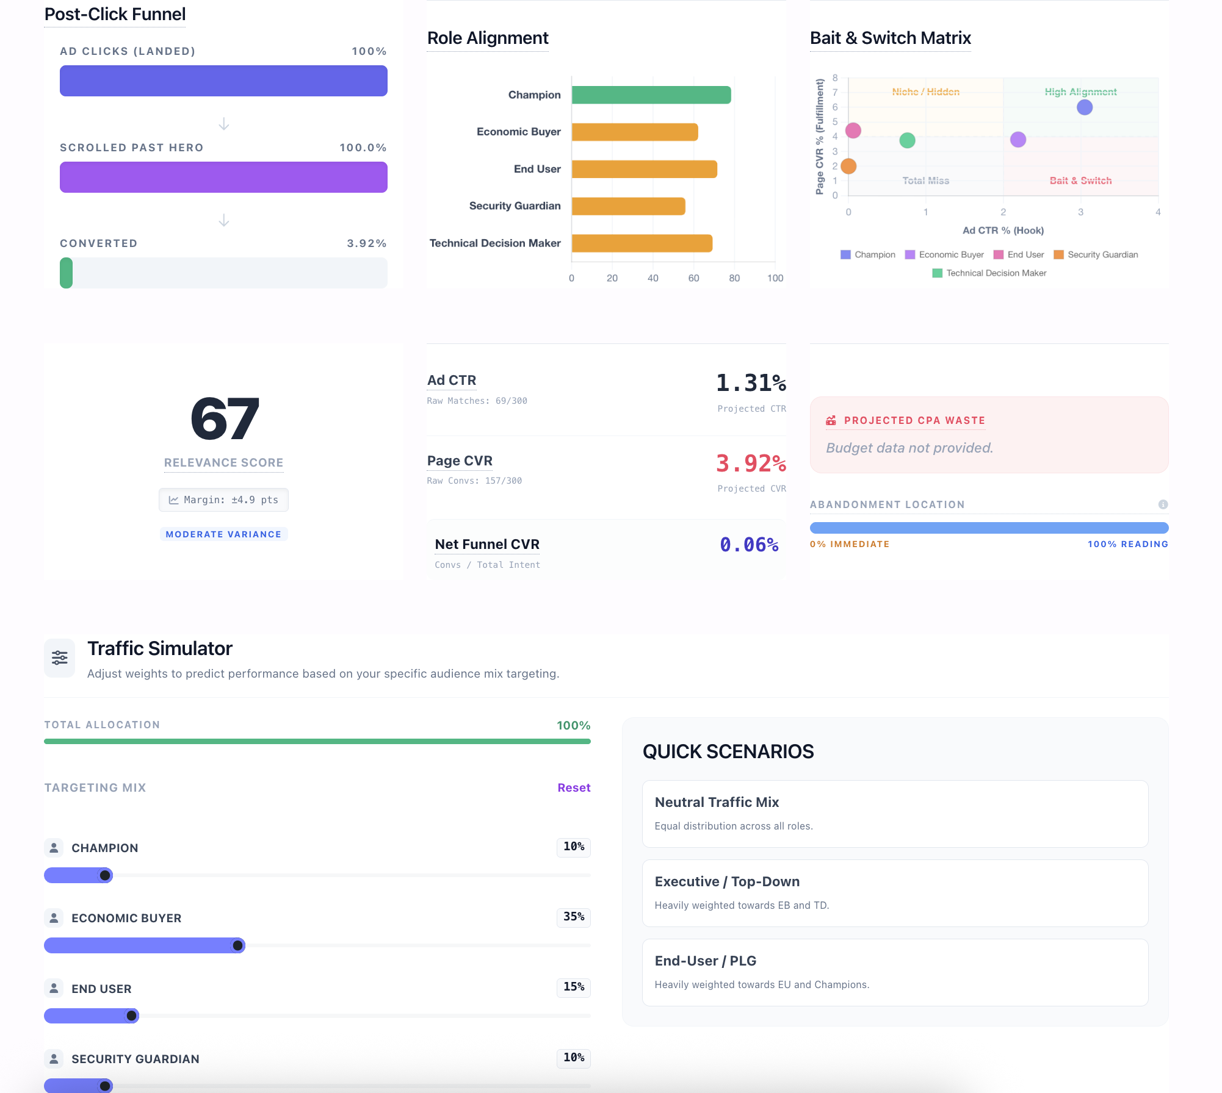Click the Reset link for Targeting Mix
1222x1093 pixels.
click(573, 787)
